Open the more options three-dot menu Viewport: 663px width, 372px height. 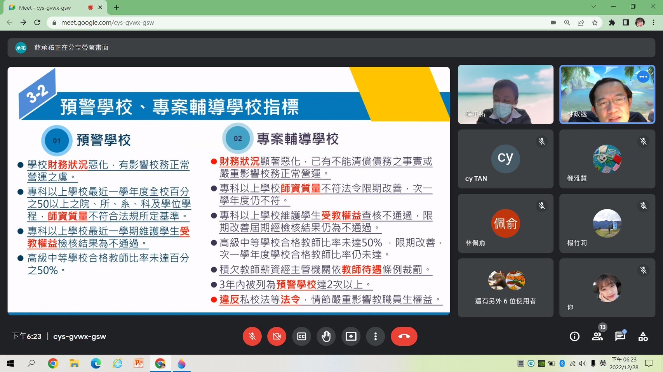point(375,336)
